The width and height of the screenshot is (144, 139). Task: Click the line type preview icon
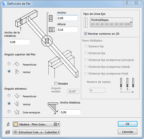coord(85,23)
